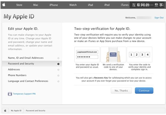Expand the Phone Numbers section arrow

[58, 76]
